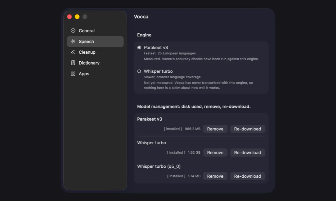Image resolution: width=336 pixels, height=201 pixels.
Task: Open the General settings section
Action: [95, 31]
